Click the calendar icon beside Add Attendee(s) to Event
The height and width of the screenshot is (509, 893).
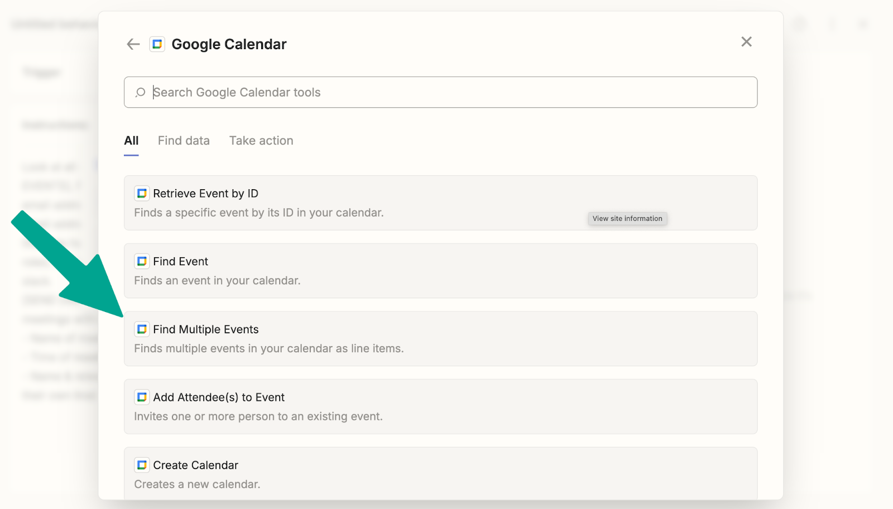tap(142, 397)
